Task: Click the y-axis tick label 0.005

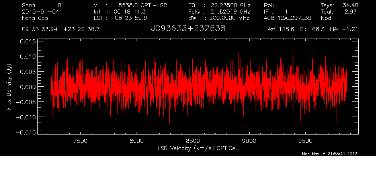Action: coord(28,72)
